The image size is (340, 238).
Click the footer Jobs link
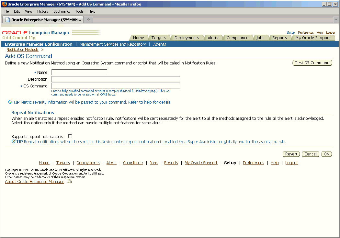(x=154, y=163)
